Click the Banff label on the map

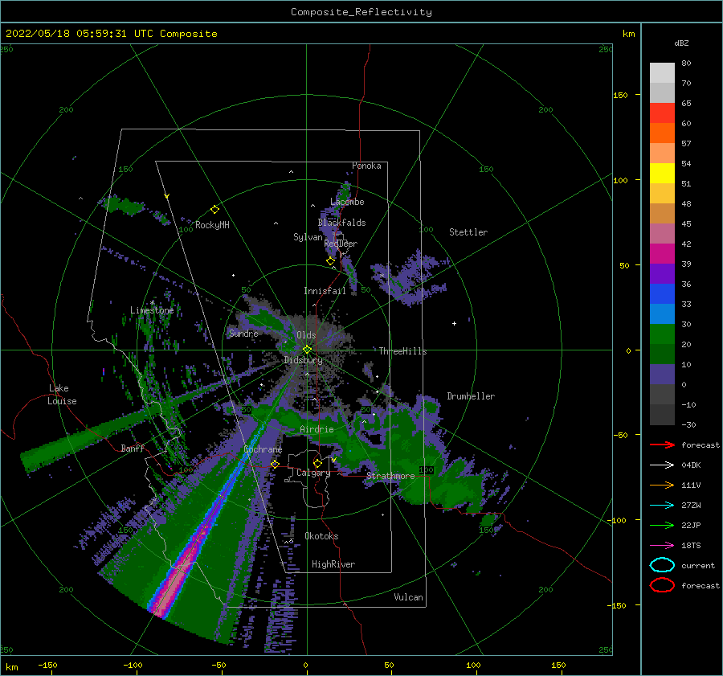click(133, 448)
